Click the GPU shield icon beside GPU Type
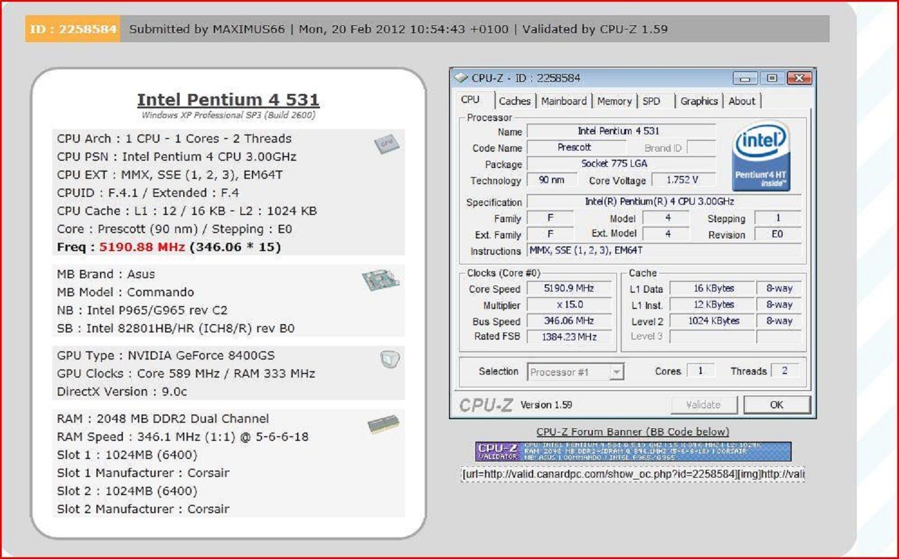Screen dimensions: 899x559 (x=390, y=359)
